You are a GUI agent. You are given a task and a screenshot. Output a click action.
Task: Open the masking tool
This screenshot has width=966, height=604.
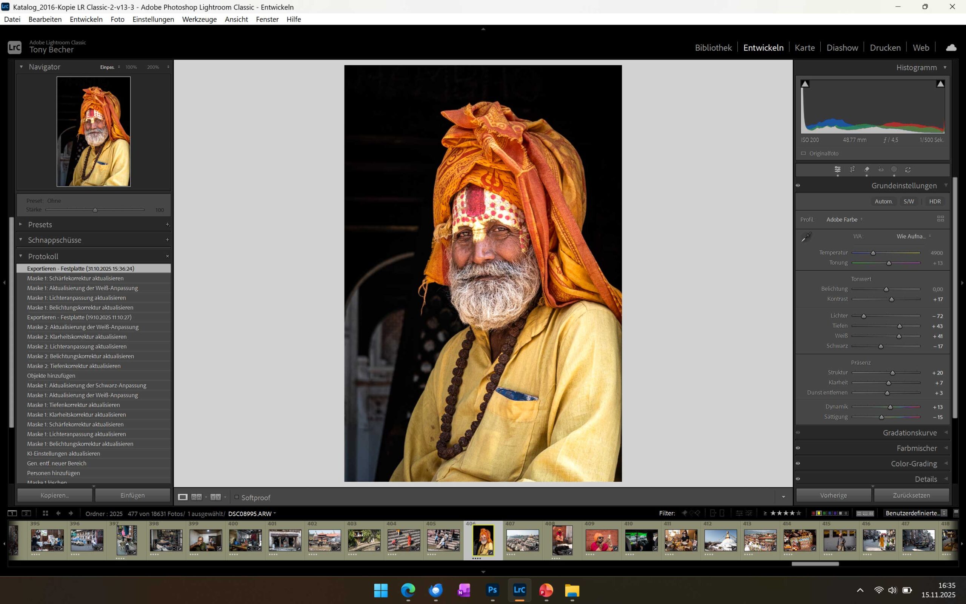click(x=894, y=169)
